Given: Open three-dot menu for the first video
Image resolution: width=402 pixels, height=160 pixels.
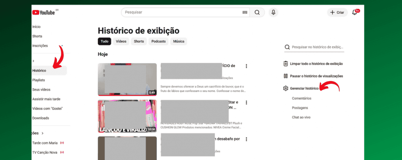Looking at the screenshot, I should (x=246, y=66).
